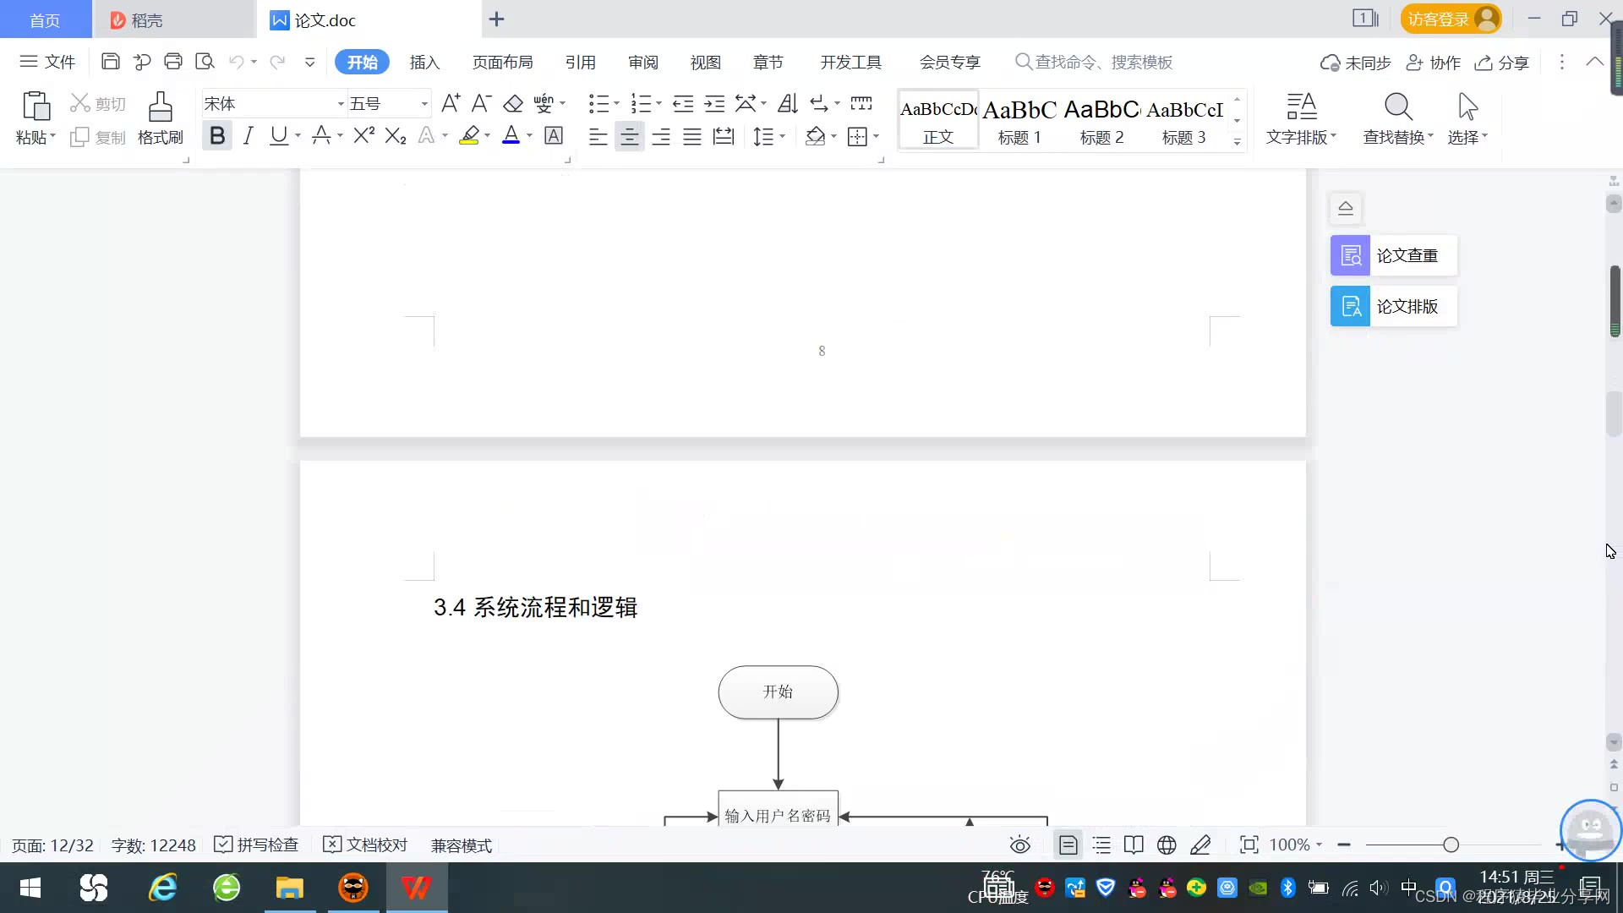Increase font size with A+ icon

(x=451, y=104)
